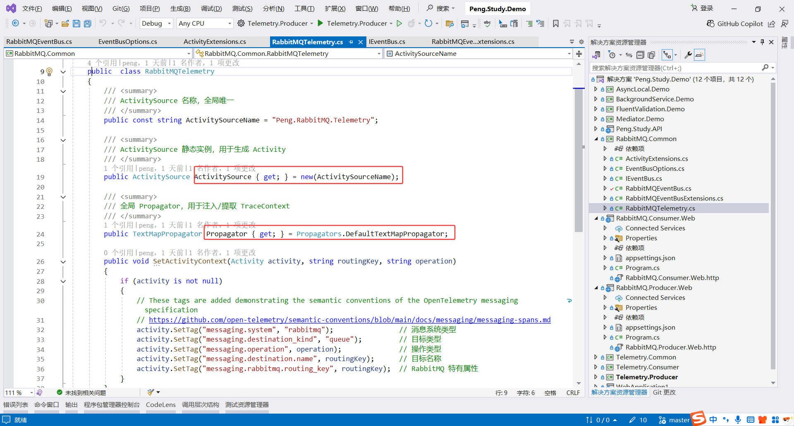Image resolution: width=794 pixels, height=426 pixels.
Task: Switch to the RabbitMQEventBus.cs tab
Action: tap(39, 42)
